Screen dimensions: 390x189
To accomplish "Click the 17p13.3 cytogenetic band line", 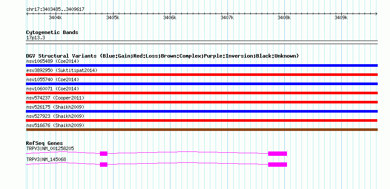I will tap(202, 42).
